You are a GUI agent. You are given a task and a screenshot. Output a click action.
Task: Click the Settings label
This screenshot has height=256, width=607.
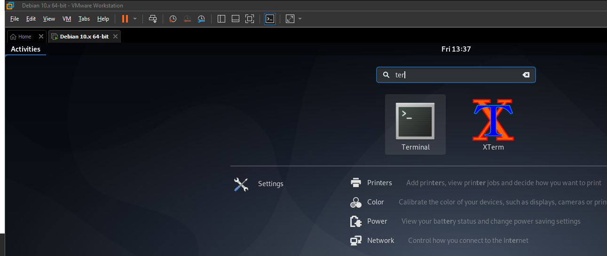coord(271,184)
